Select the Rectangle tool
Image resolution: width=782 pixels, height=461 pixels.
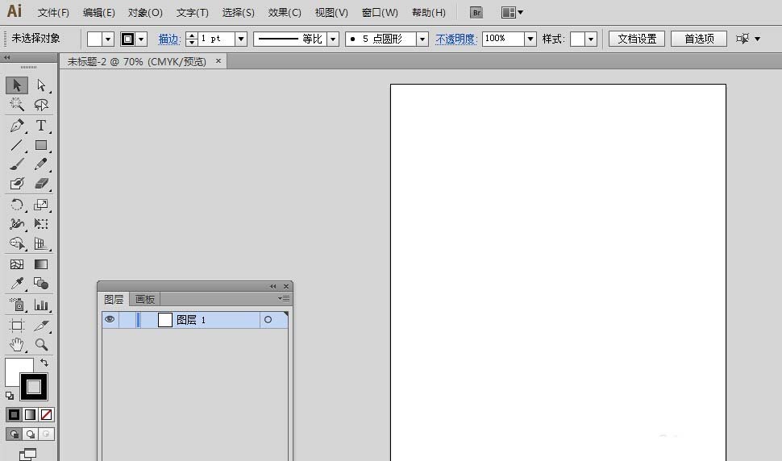pyautogui.click(x=41, y=145)
